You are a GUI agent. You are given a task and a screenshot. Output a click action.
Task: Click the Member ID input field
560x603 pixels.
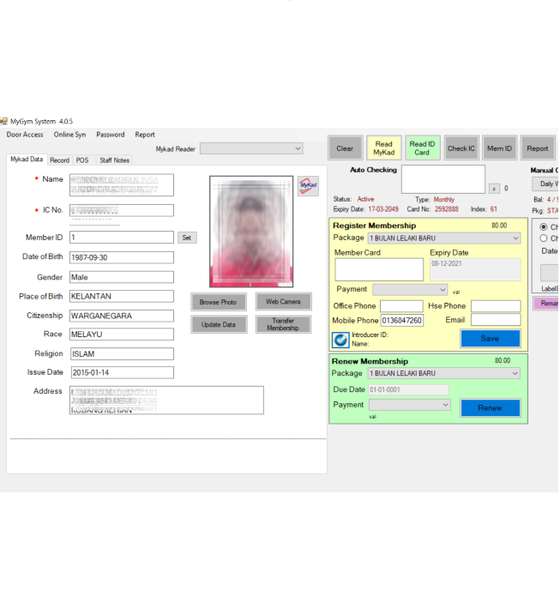pos(122,238)
